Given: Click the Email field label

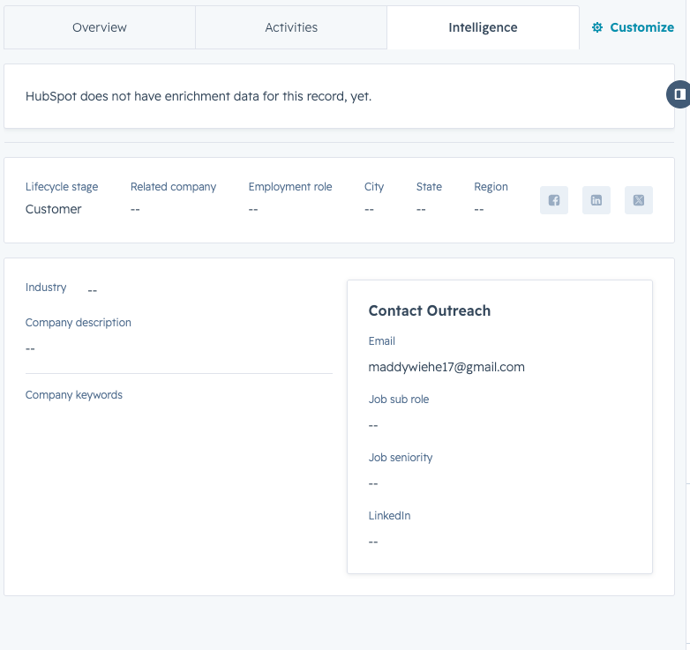Looking at the screenshot, I should pos(381,340).
